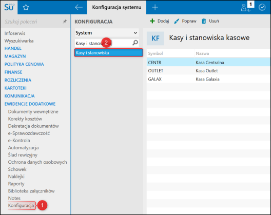The height and width of the screenshot is (215, 271).
Task: Click the KF tile icon
Action: pos(156,38)
